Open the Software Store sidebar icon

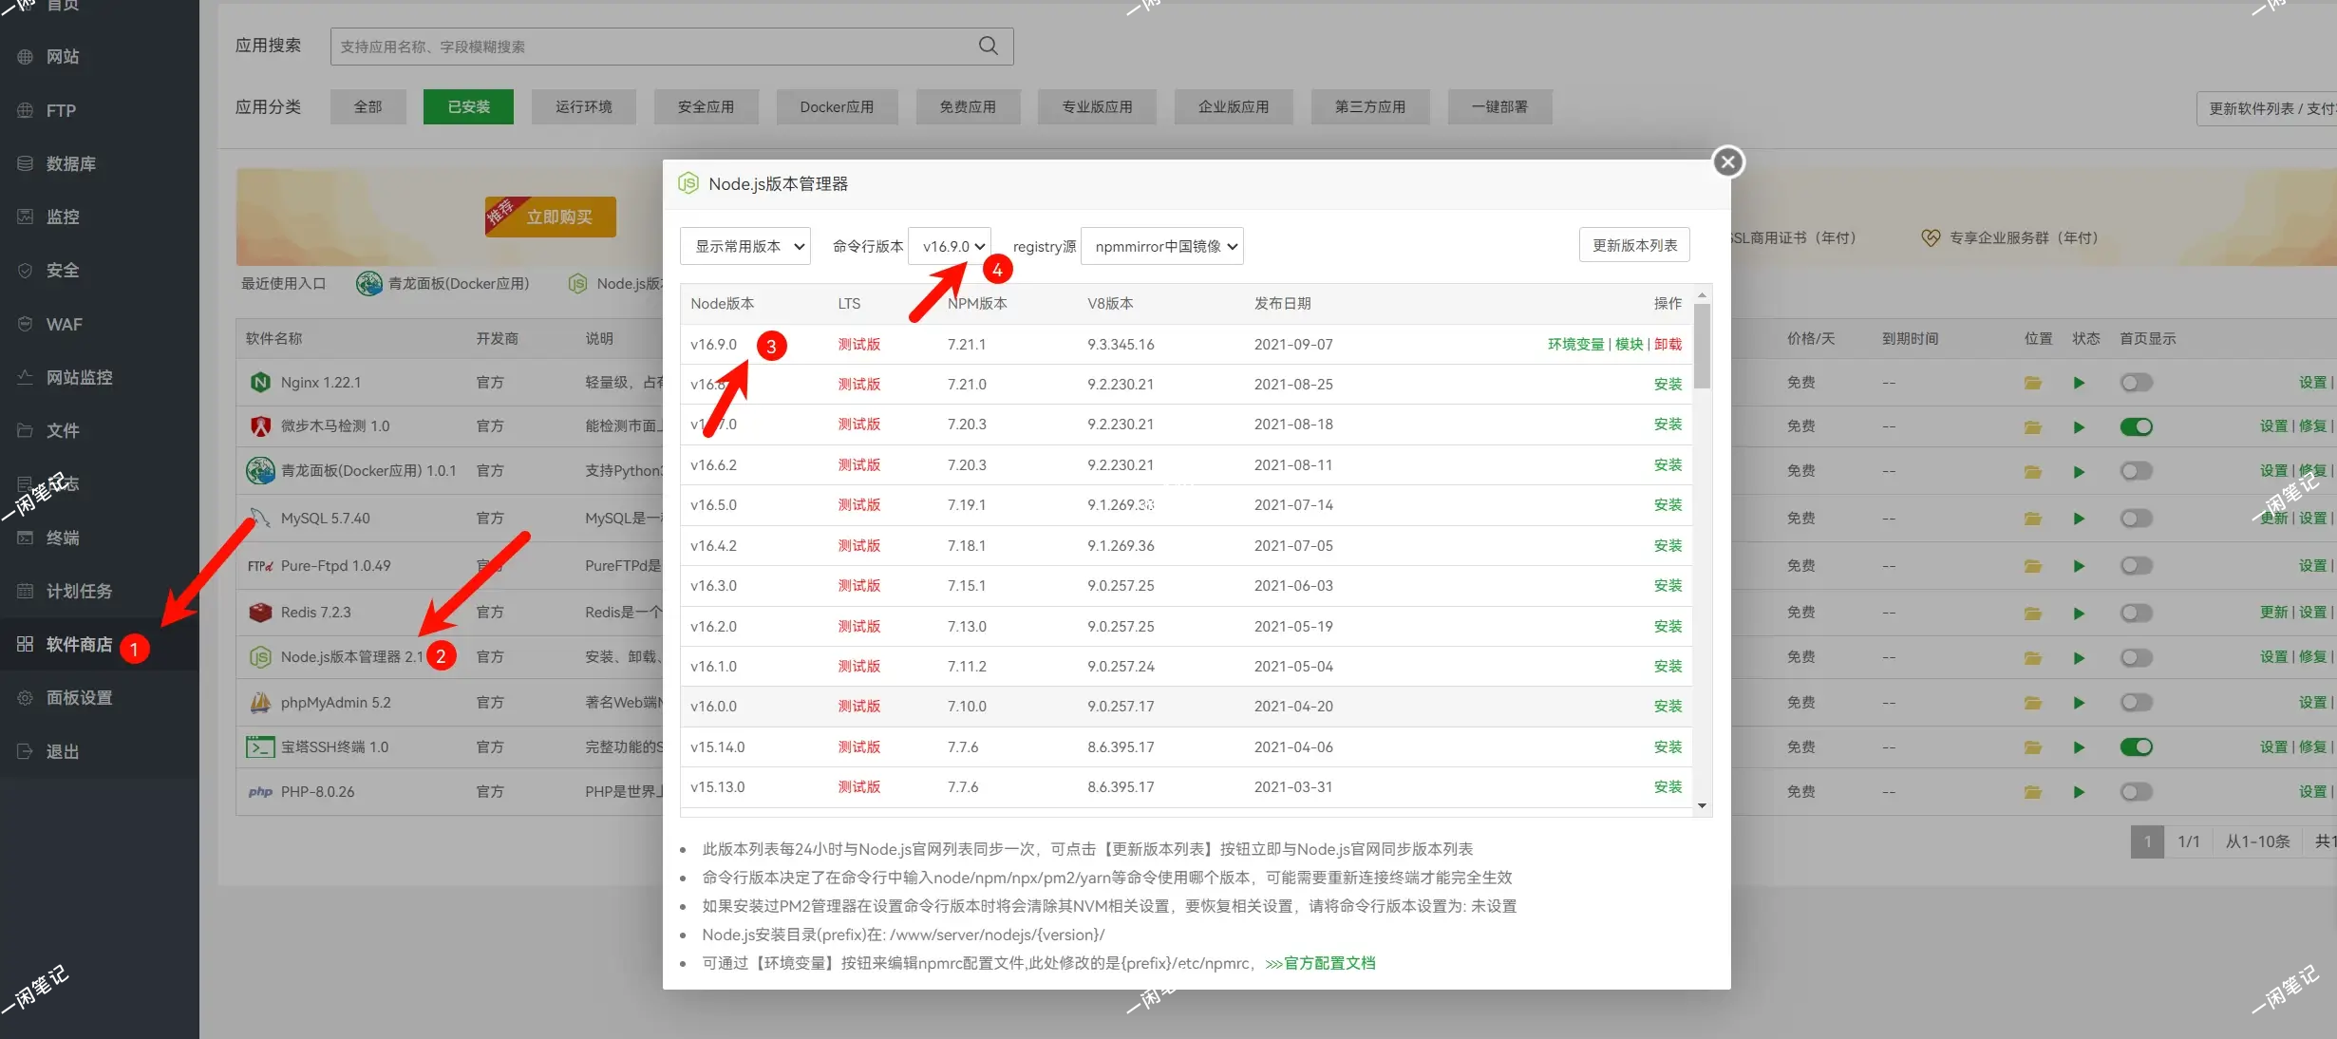[26, 644]
